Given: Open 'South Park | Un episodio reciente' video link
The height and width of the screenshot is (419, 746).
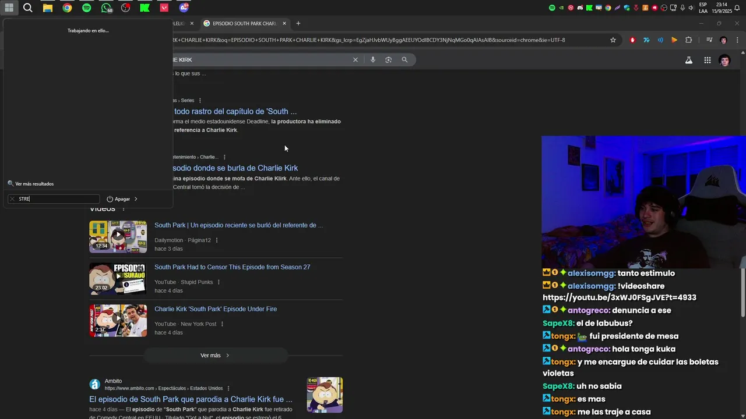Looking at the screenshot, I should pyautogui.click(x=238, y=225).
